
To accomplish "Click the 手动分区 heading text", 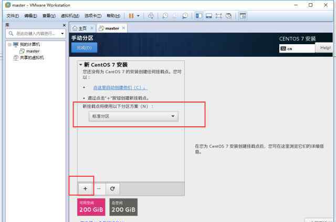I will (82, 38).
